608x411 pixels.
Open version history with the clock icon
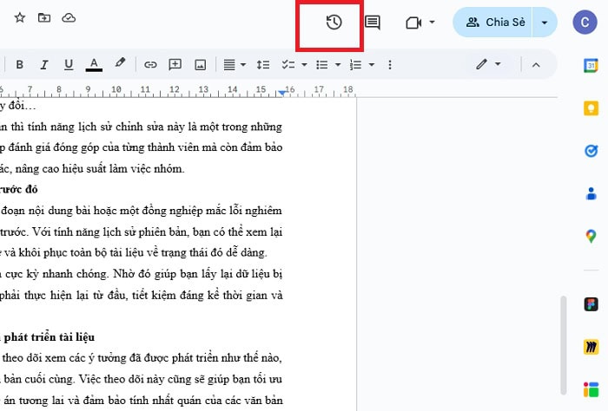(334, 23)
